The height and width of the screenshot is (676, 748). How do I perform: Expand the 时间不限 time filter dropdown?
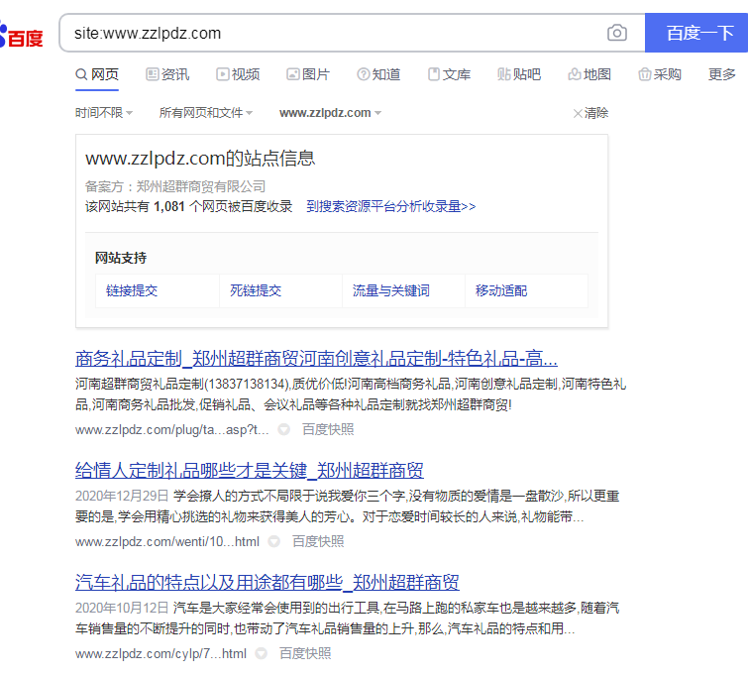pyautogui.click(x=104, y=113)
